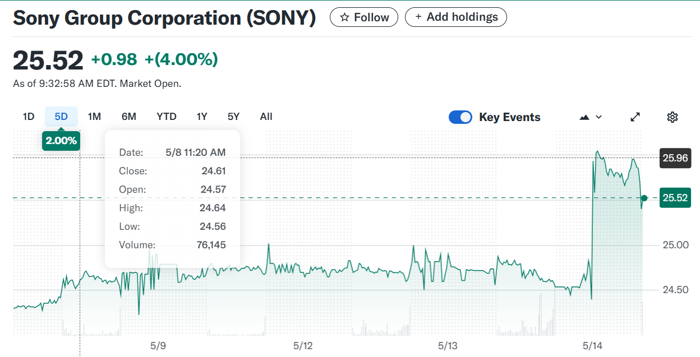Toggle the Key Events switch
Image resolution: width=700 pixels, height=357 pixels.
pos(460,117)
